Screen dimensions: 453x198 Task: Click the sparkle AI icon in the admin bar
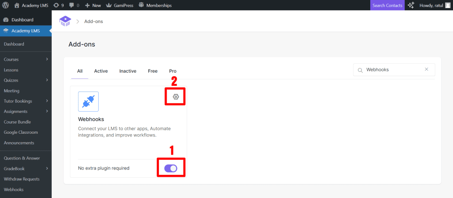pyautogui.click(x=411, y=5)
